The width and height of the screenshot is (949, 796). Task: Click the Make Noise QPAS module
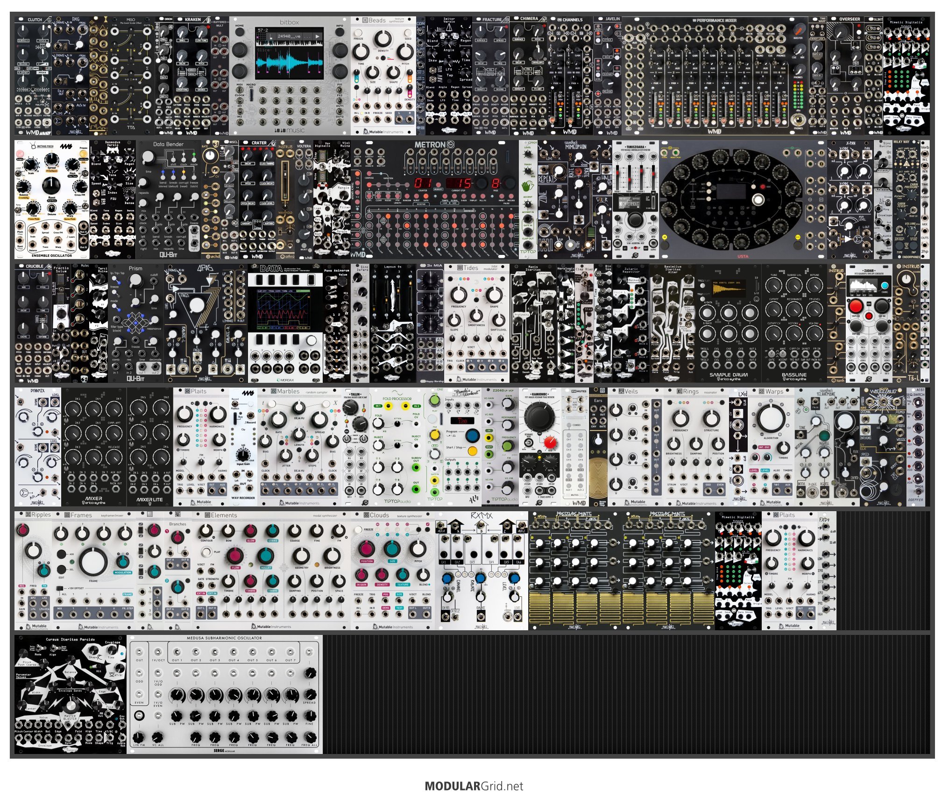click(x=206, y=323)
